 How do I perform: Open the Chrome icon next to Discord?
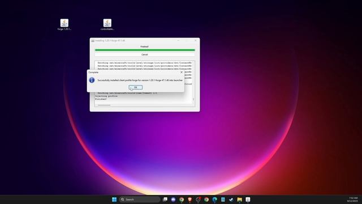tap(182, 199)
